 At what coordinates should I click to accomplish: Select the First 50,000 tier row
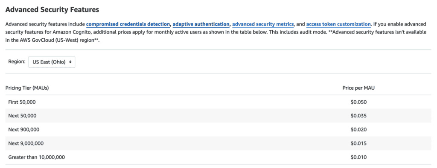[218, 102]
